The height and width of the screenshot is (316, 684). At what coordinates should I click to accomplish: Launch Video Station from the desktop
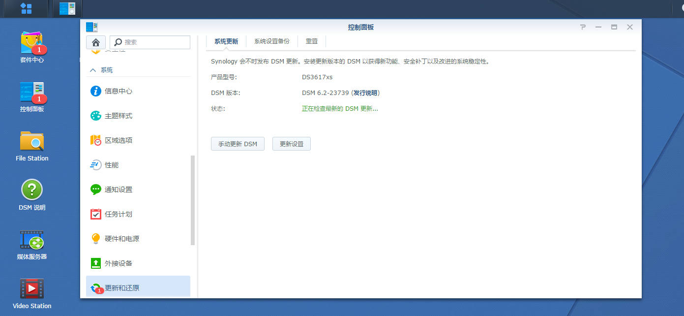[32, 294]
